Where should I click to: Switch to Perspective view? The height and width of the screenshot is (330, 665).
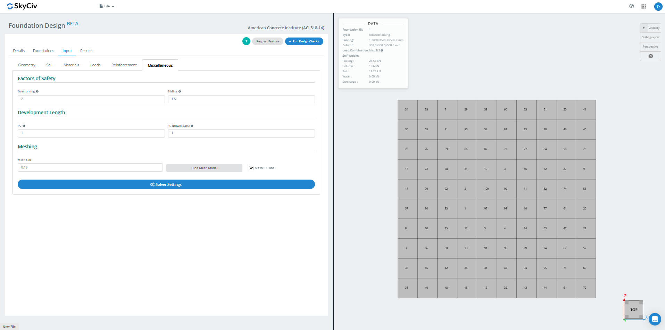pos(650,47)
